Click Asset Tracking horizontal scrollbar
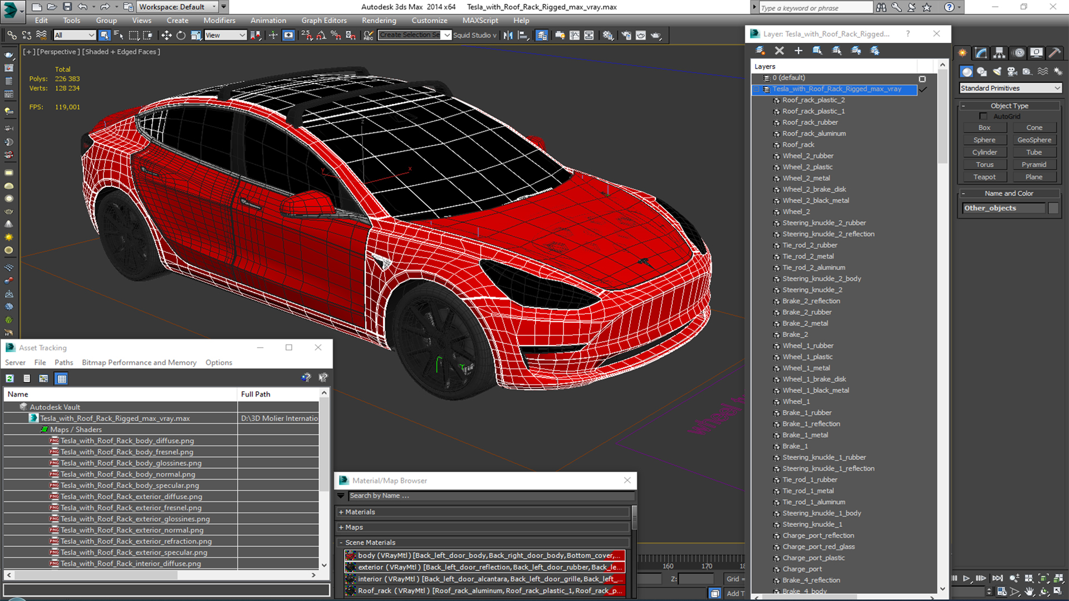 tap(161, 575)
